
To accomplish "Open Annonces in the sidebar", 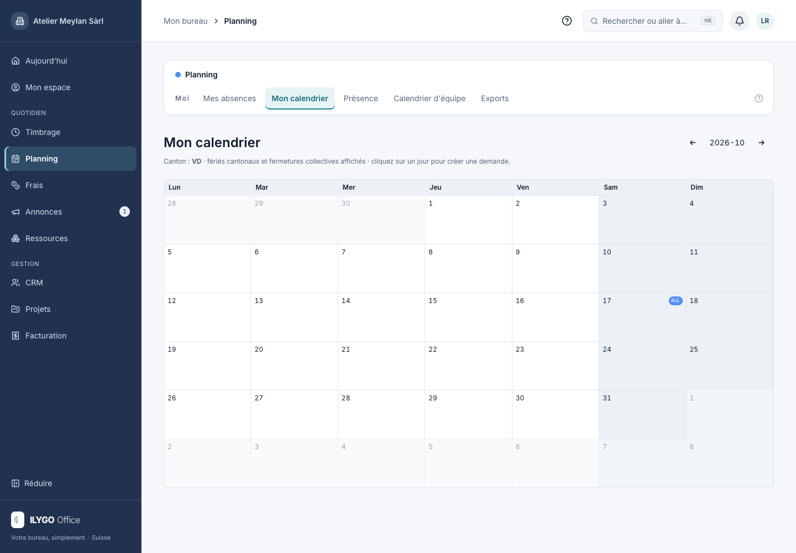I will (71, 212).
